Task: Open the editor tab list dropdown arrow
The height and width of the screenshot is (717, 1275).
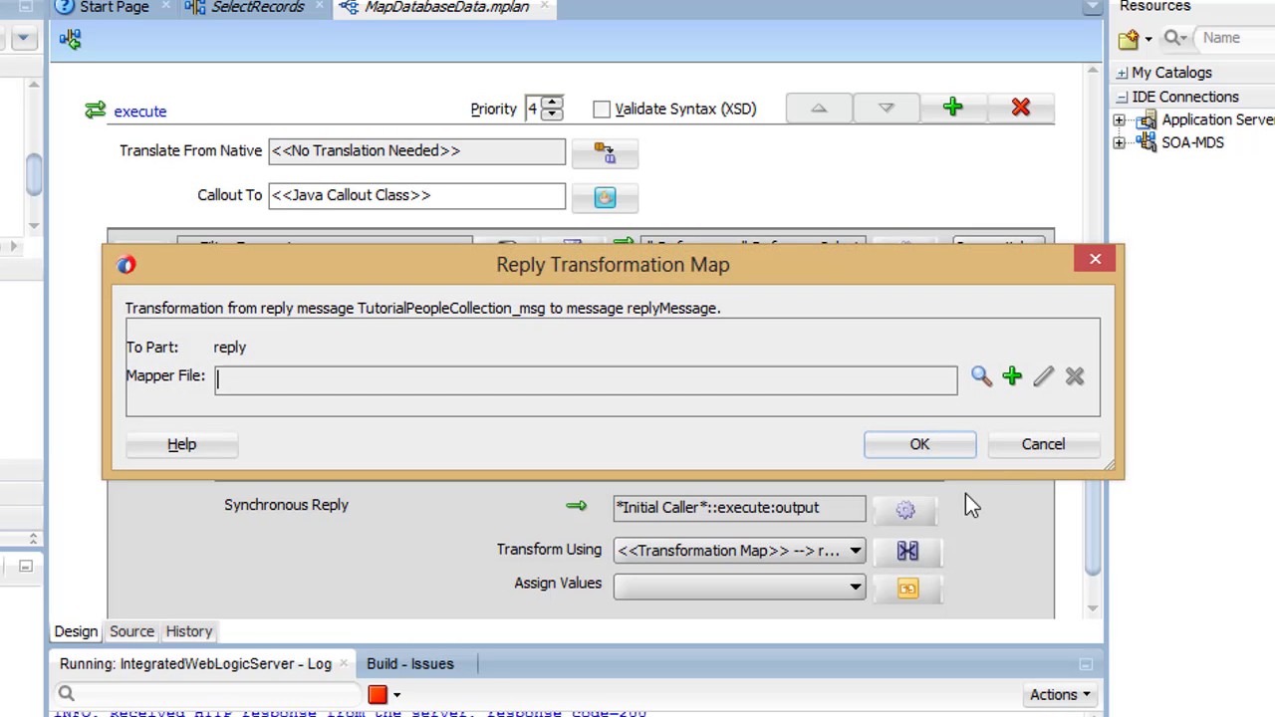Action: (1092, 7)
